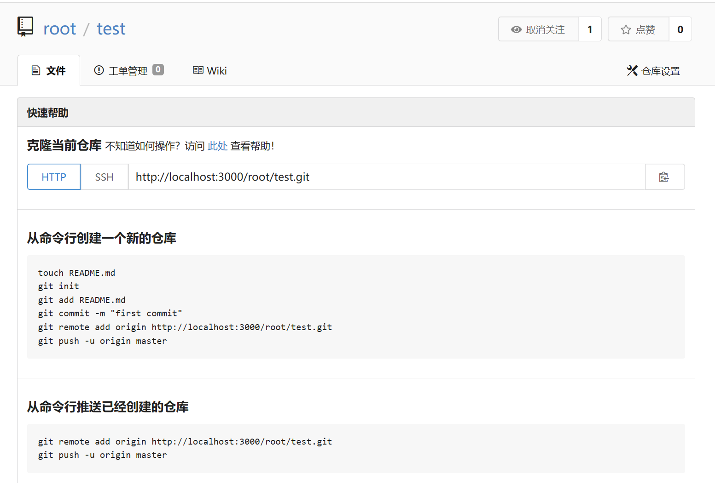Screen dimensions: 715x491
Task: Click the exclamation icon of 工单管理
Action: pyautogui.click(x=99, y=70)
